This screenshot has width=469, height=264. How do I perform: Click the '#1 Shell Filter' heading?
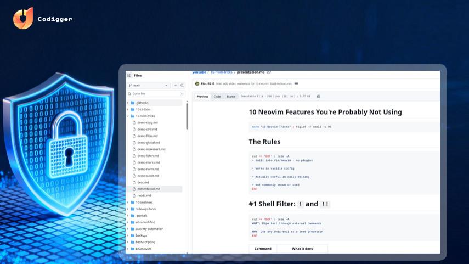[289, 204]
